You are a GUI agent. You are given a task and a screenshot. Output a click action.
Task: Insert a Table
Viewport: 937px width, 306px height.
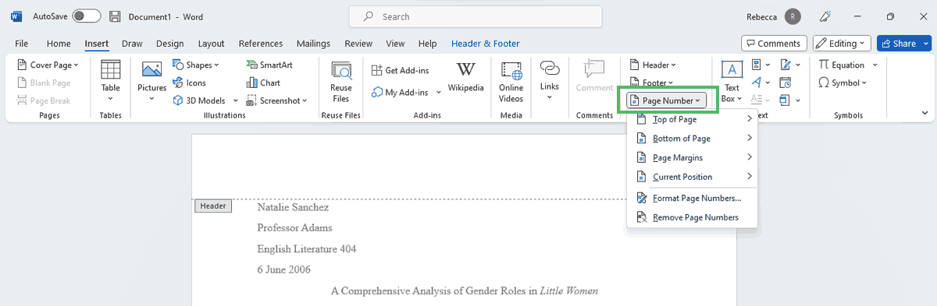(x=110, y=80)
